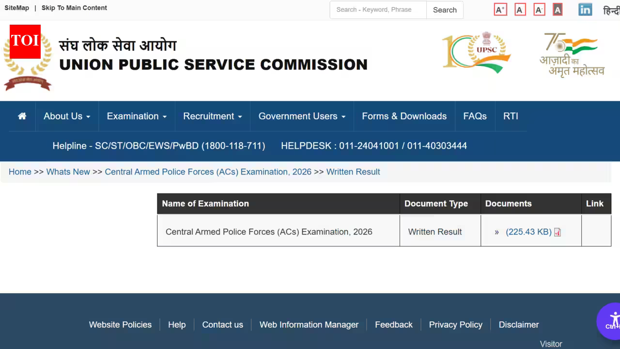This screenshot has width=620, height=349.
Task: Increase font size with A+ icon
Action: coord(500,10)
